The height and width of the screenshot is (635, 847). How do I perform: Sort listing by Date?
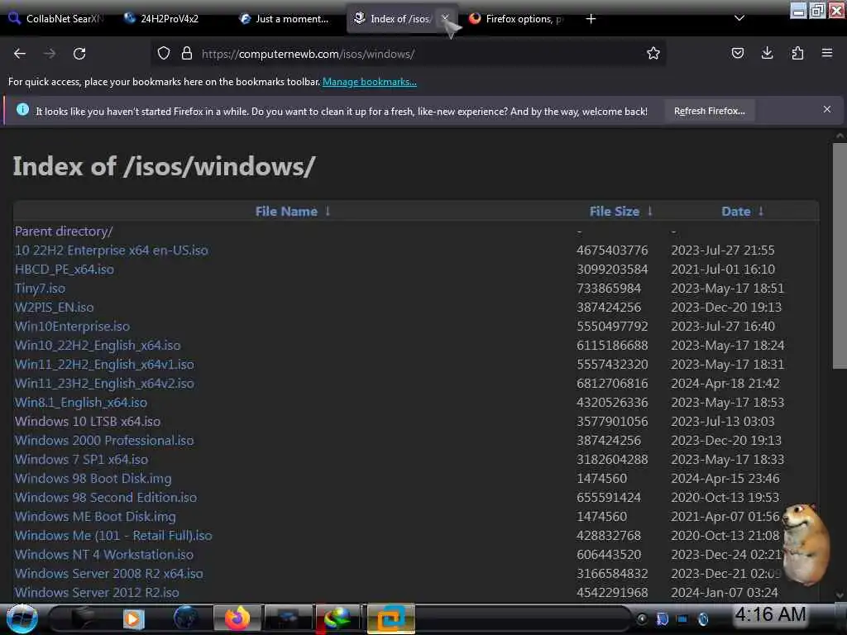[735, 211]
